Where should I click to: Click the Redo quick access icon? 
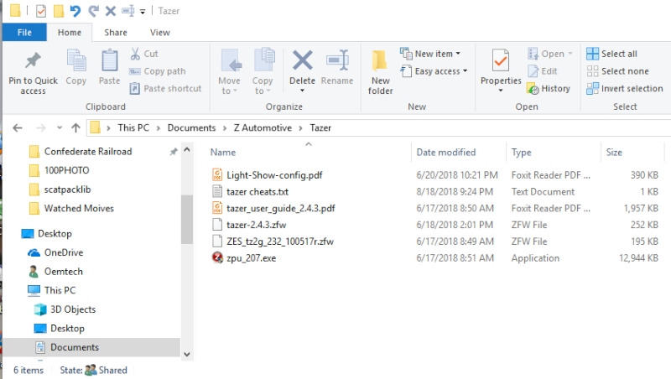[93, 11]
